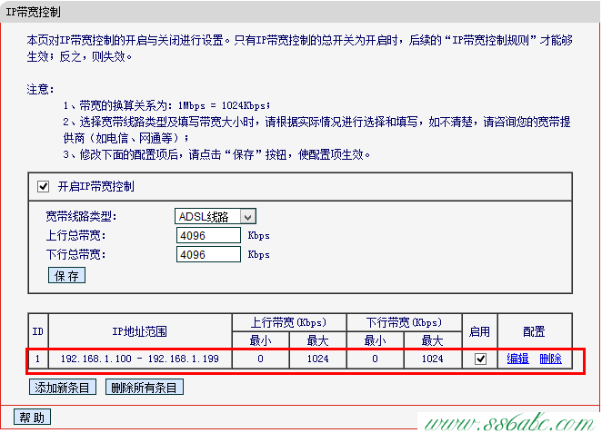602x433 pixels.
Task: Open the 编辑 link for rule 1
Action: 517,359
